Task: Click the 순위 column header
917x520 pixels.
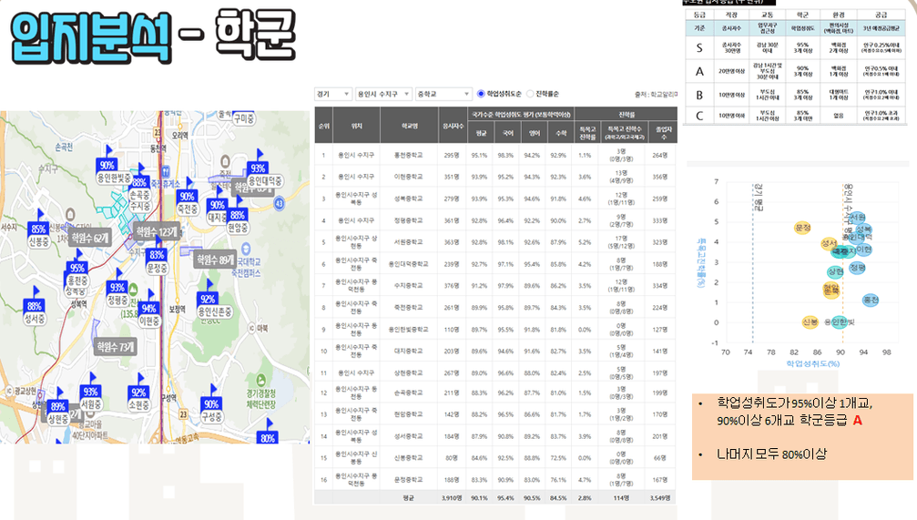Action: pos(324,126)
